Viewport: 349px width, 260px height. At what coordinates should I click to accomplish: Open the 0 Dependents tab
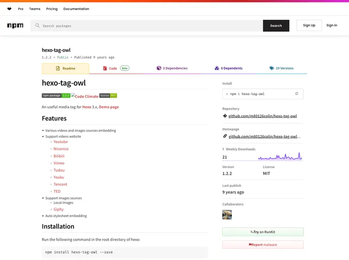click(229, 68)
